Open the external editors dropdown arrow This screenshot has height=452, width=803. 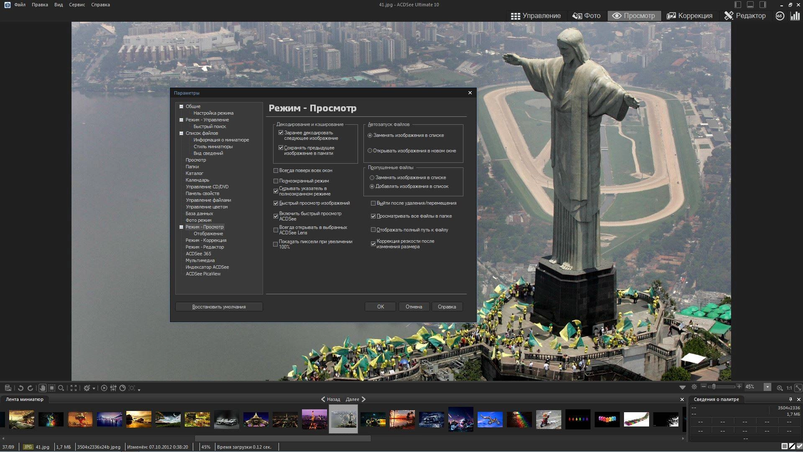click(94, 388)
